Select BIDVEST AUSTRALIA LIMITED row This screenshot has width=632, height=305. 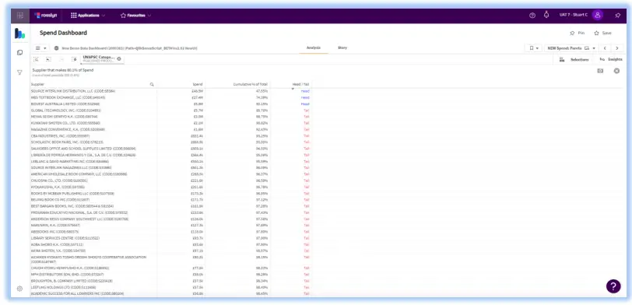click(x=65, y=104)
